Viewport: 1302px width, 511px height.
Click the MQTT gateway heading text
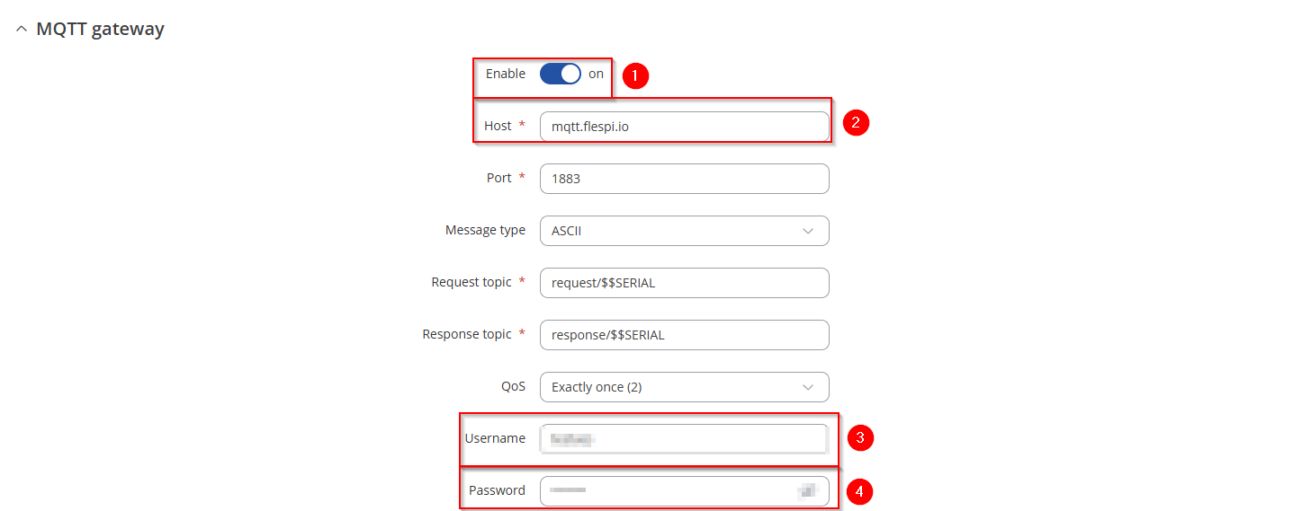100,29
